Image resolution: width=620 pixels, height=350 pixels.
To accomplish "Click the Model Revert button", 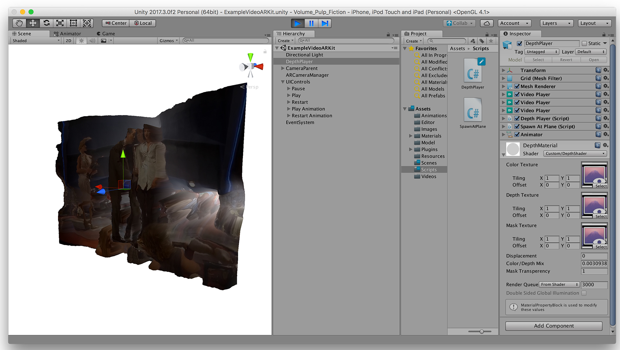I will (566, 60).
